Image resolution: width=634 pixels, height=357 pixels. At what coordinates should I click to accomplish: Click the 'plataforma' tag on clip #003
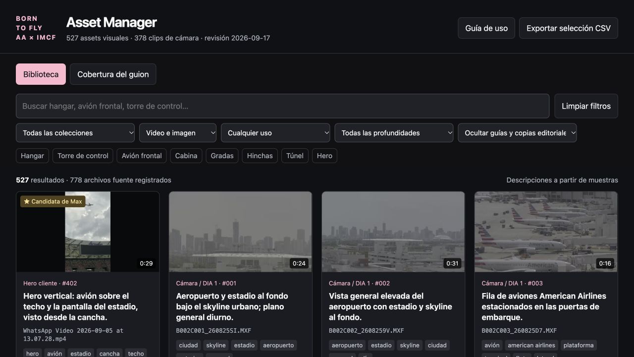pos(579,345)
